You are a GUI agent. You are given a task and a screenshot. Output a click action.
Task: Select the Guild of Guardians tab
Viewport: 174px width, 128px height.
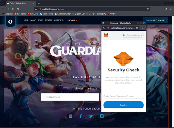point(21,3)
